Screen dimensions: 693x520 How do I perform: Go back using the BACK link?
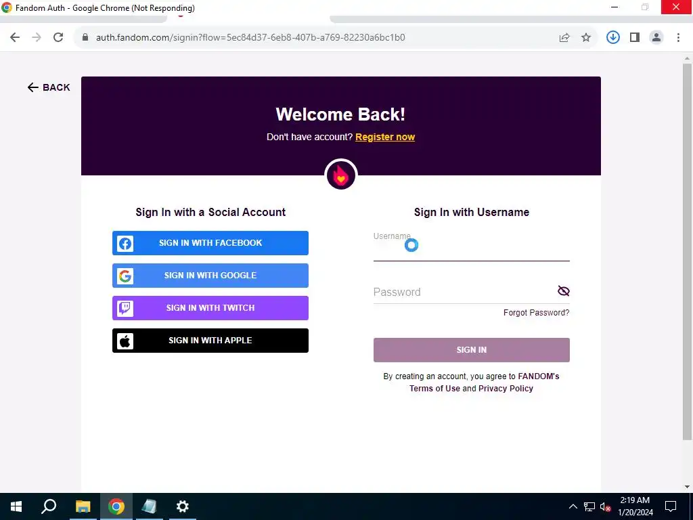(x=49, y=87)
